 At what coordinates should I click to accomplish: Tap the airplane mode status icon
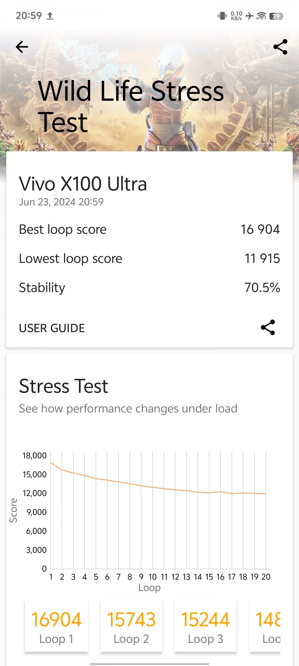[249, 16]
